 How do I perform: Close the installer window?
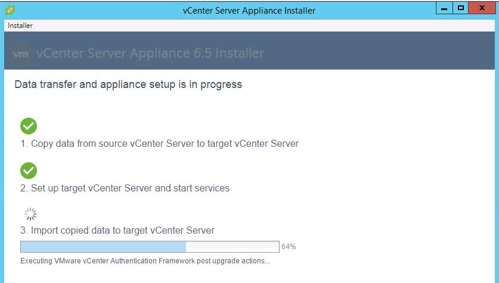(482, 8)
